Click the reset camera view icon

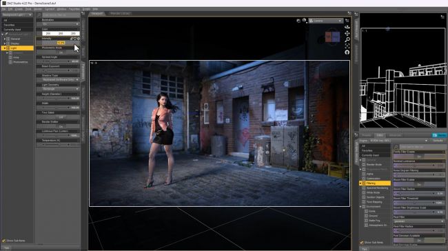coord(347,52)
